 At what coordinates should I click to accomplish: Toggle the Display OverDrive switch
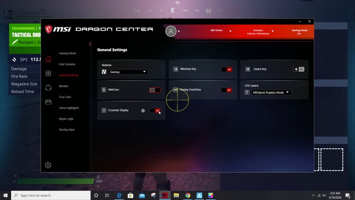(x=227, y=90)
